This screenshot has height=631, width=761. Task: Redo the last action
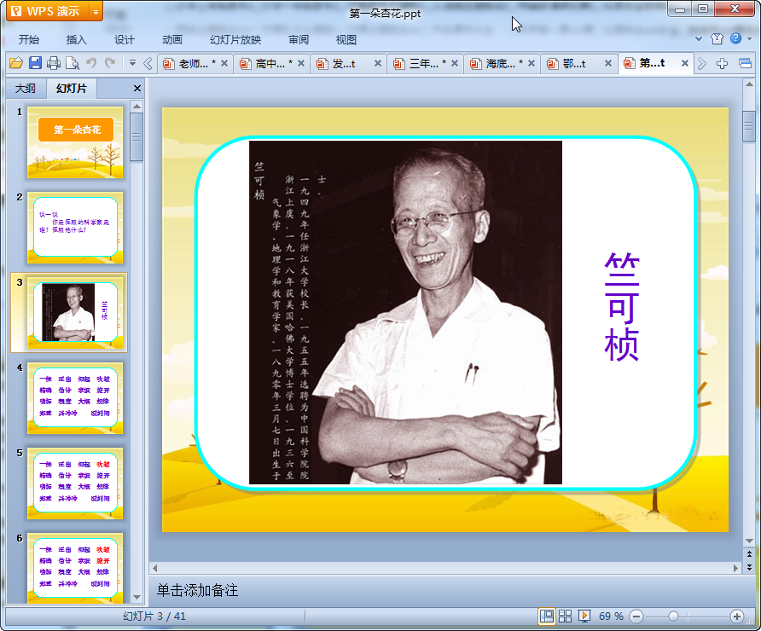pyautogui.click(x=110, y=63)
